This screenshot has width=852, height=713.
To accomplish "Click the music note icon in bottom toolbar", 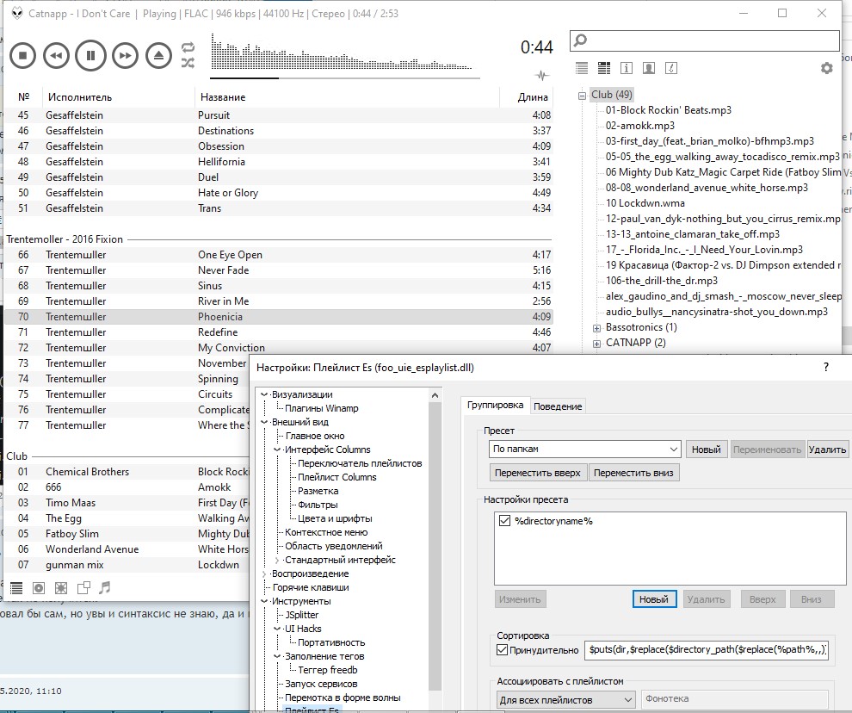I will point(105,588).
